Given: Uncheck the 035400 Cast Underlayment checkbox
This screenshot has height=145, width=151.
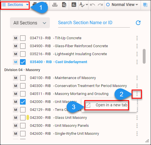Looking at the screenshot, I should pos(23,62).
